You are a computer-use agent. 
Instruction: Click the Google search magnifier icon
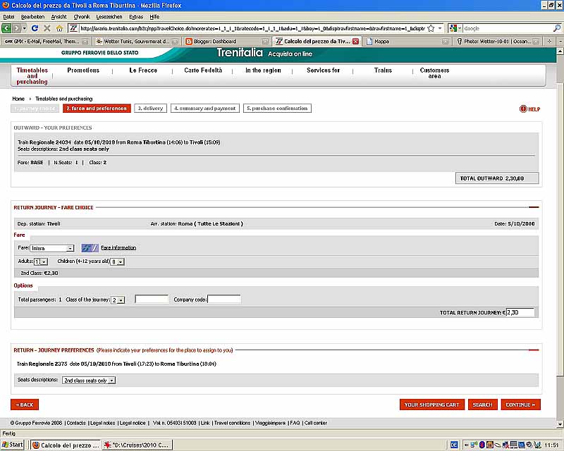pos(557,28)
